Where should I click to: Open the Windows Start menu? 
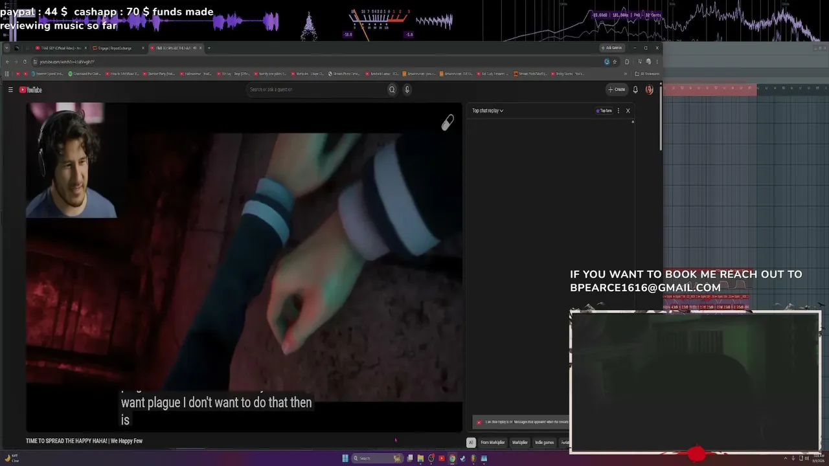(x=345, y=458)
